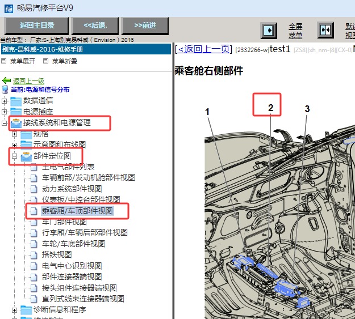The image size is (355, 319).
Task: Go back with the <<后退 button
Action: point(95,25)
